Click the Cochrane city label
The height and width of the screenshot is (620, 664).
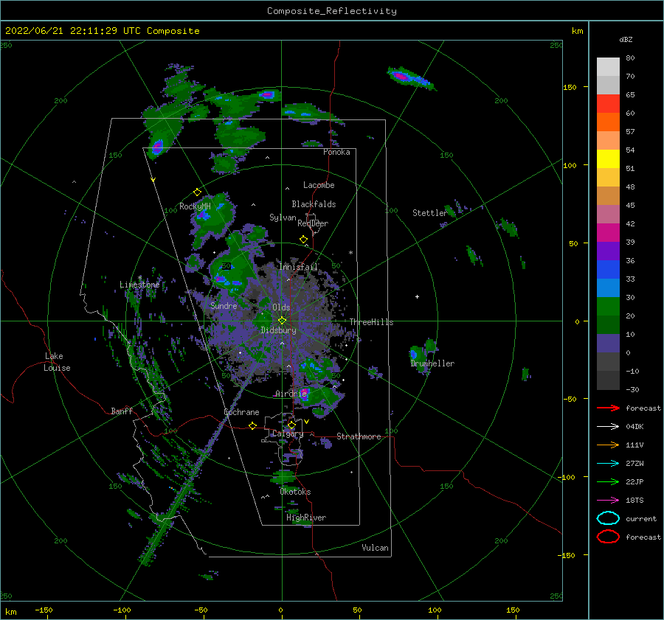coord(241,412)
